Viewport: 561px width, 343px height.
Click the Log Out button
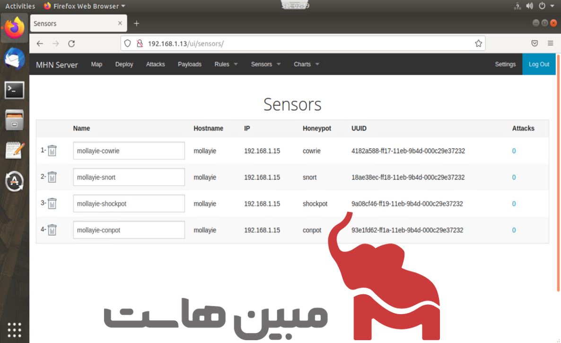click(539, 64)
